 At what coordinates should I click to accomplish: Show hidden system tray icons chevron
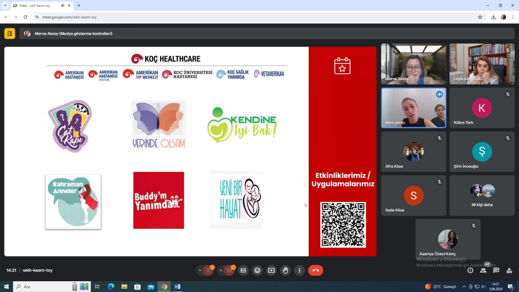point(464,287)
